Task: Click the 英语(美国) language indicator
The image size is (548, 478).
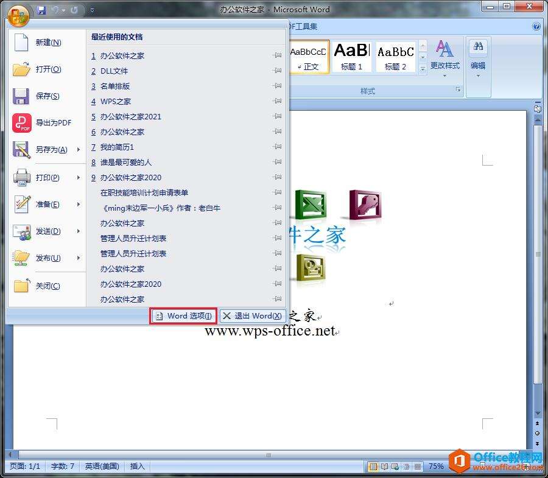Action: click(x=102, y=466)
